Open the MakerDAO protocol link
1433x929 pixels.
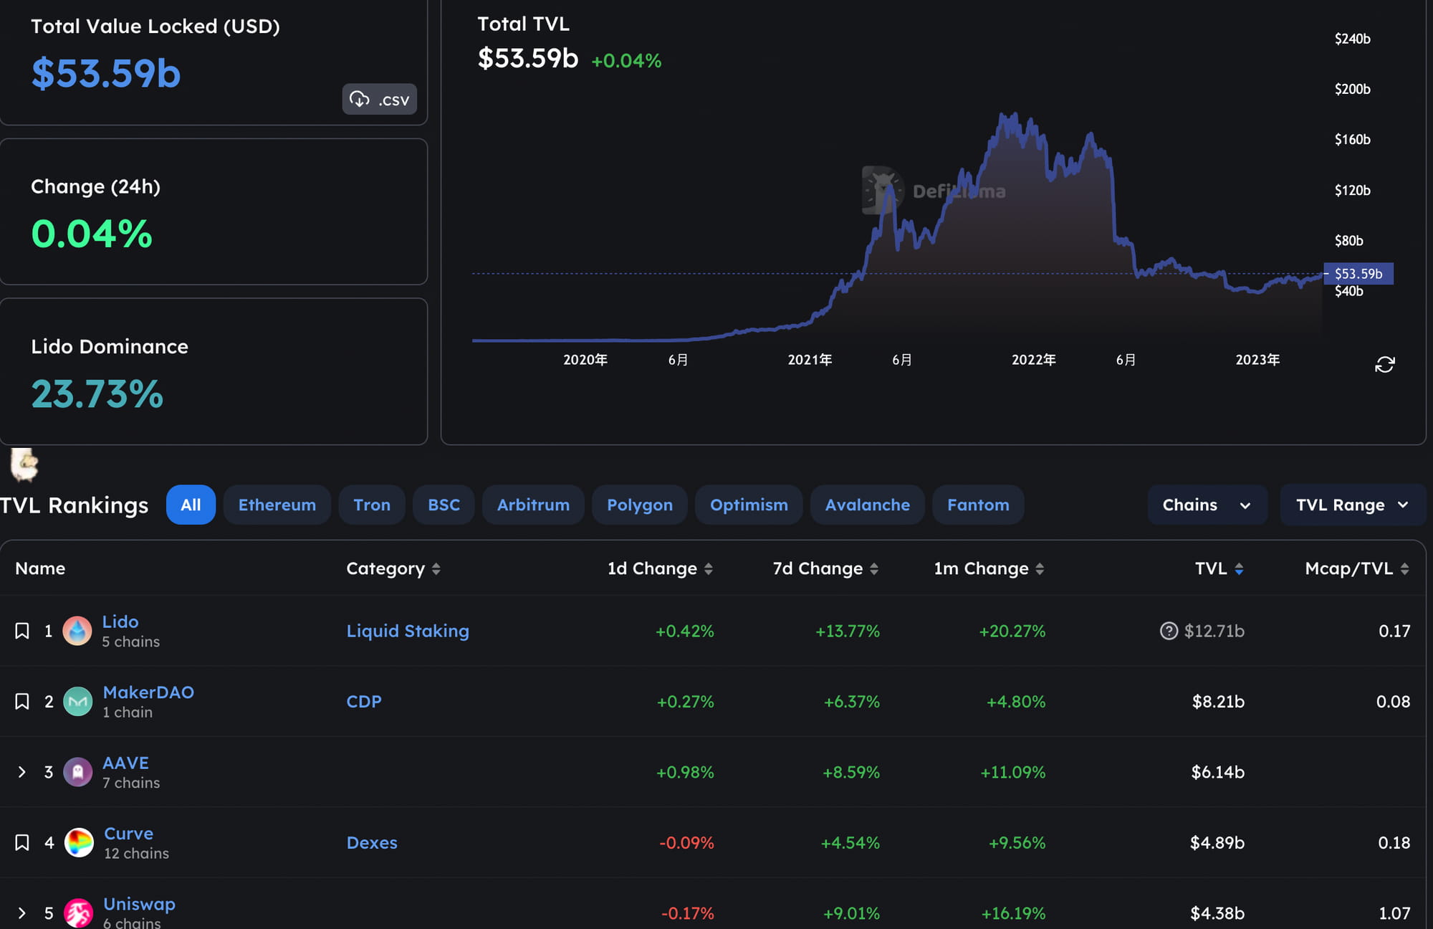click(x=148, y=692)
